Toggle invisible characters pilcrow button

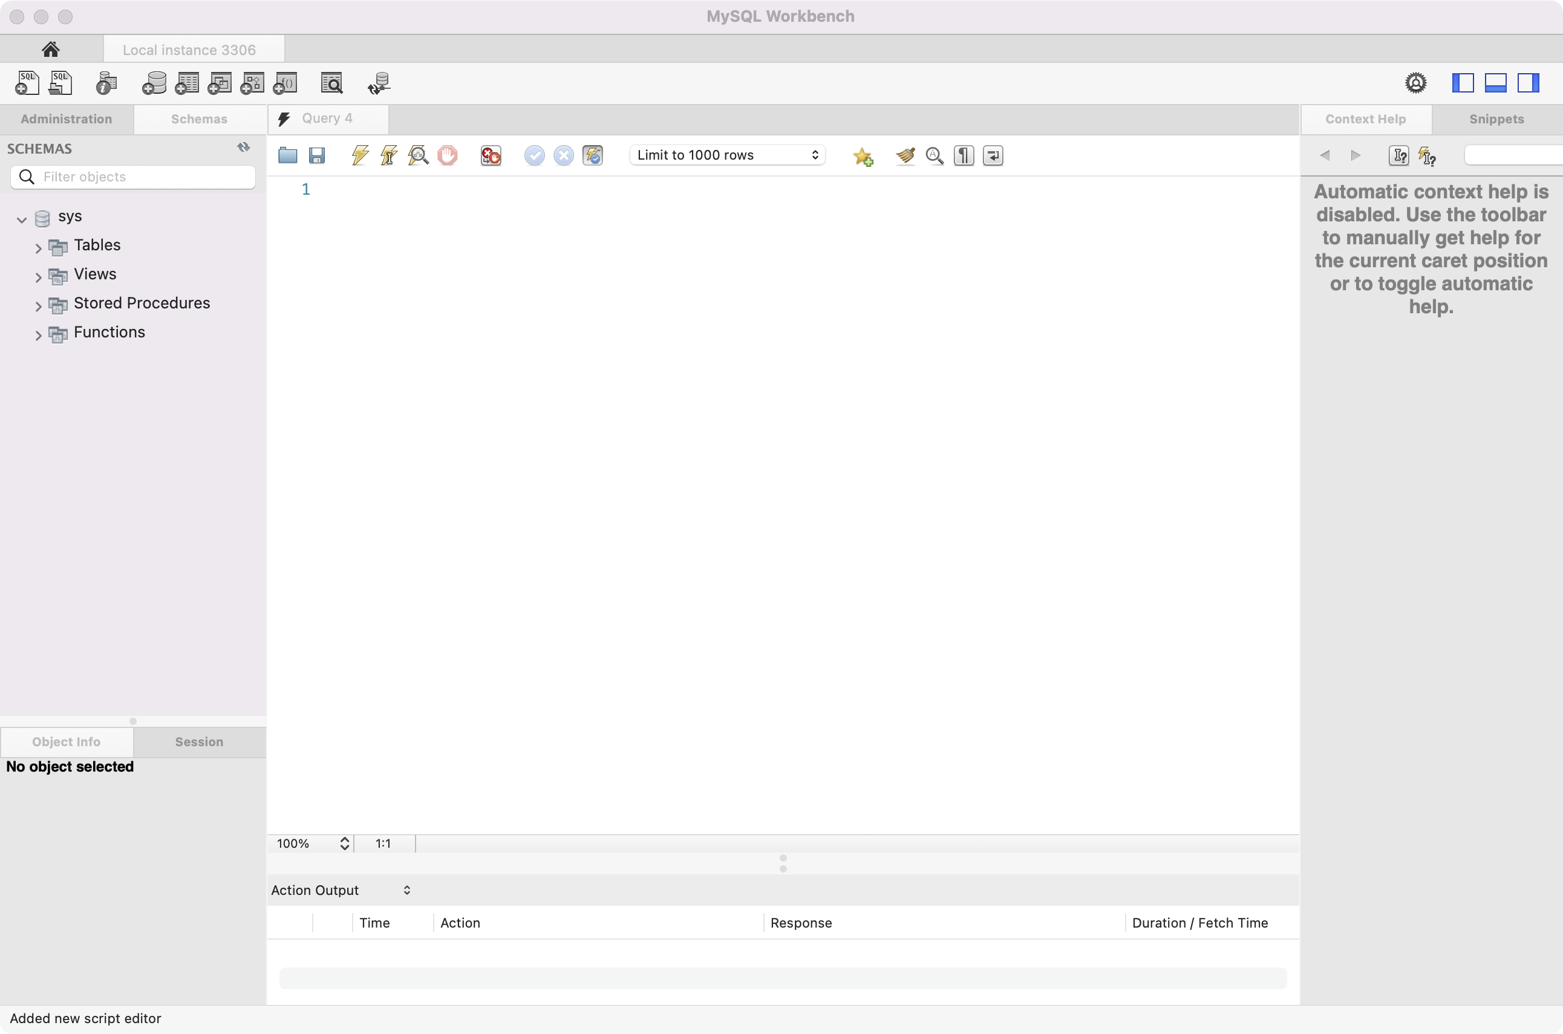964,155
